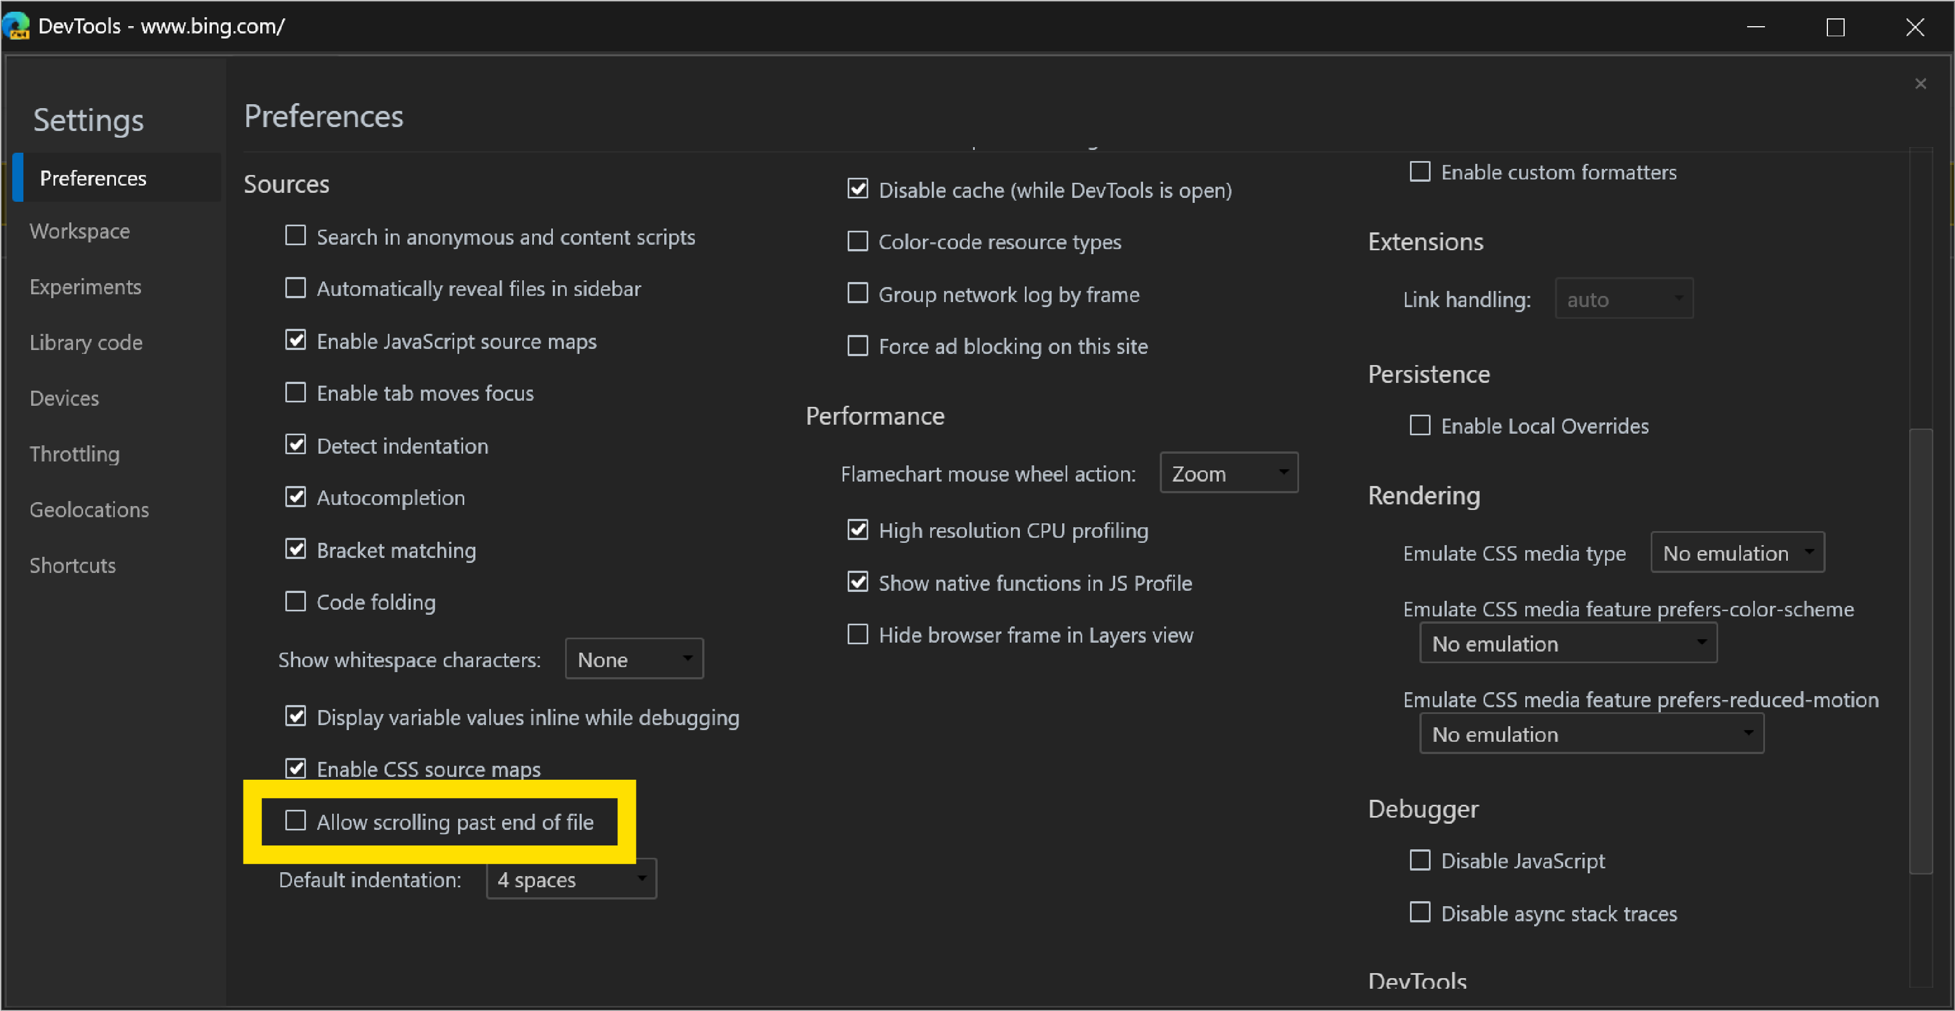Expand the Default indentation dropdown
Image resolution: width=1955 pixels, height=1011 pixels.
570,879
